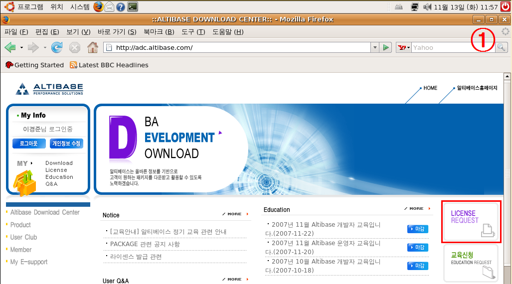
Task: Open the browser home page icon
Action: point(93,48)
